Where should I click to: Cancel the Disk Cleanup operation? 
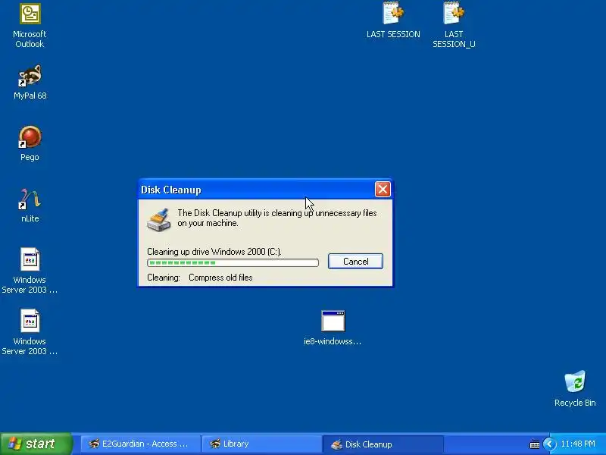pos(355,261)
